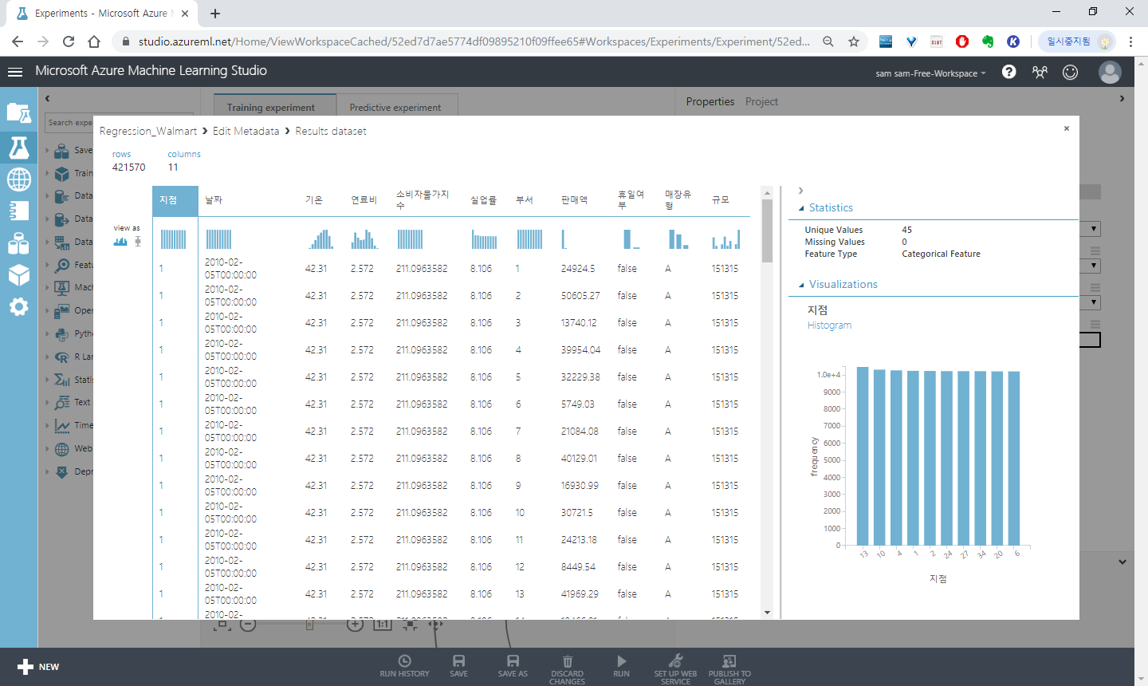1148x686 pixels.
Task: Collapse the right statistics pane chevron
Action: click(x=800, y=191)
